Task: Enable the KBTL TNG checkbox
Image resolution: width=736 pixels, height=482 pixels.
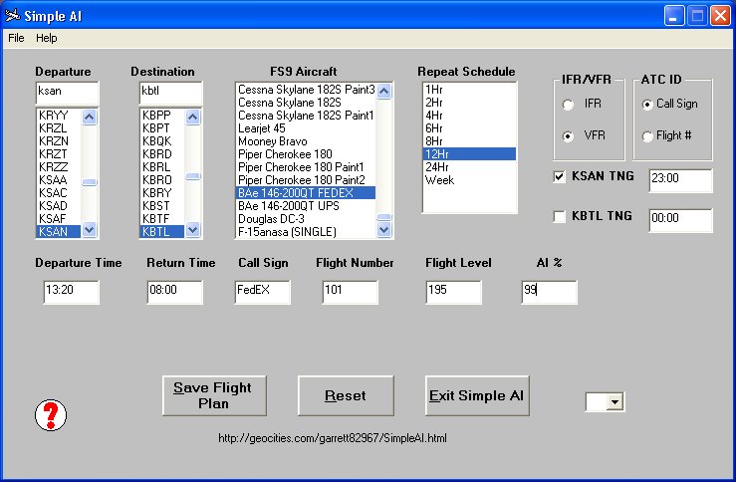Action: click(561, 216)
